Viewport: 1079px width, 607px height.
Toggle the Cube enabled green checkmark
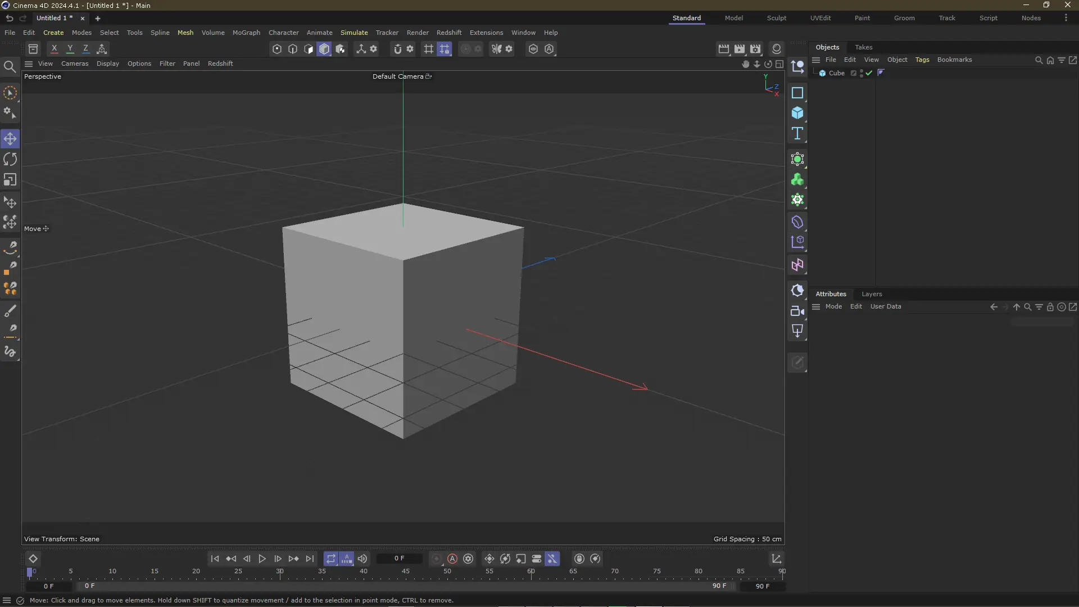pyautogui.click(x=869, y=73)
